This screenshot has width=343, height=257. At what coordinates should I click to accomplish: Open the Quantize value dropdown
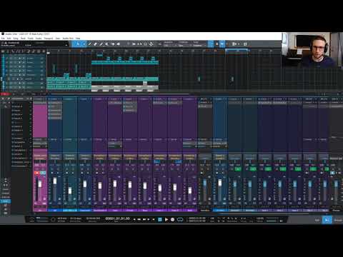(169, 45)
